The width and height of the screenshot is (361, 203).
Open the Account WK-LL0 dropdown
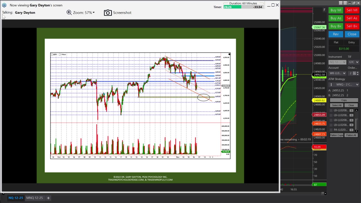pos(337,73)
